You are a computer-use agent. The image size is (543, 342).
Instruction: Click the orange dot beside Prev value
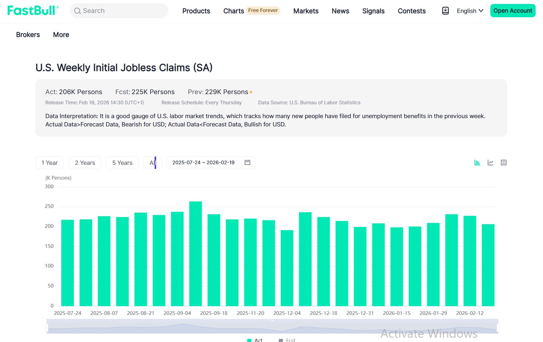click(x=251, y=92)
